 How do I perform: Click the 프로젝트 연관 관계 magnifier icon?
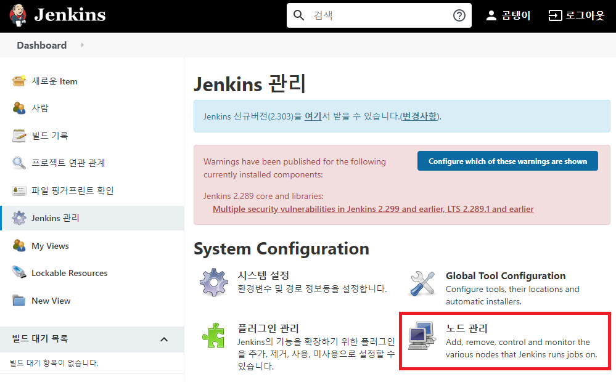point(19,163)
